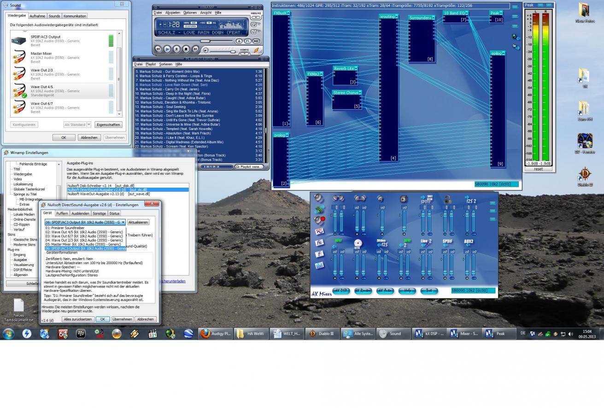This screenshot has height=408, width=604.
Task: Click kX Mixer 'fx' effects icon
Action: (319, 242)
